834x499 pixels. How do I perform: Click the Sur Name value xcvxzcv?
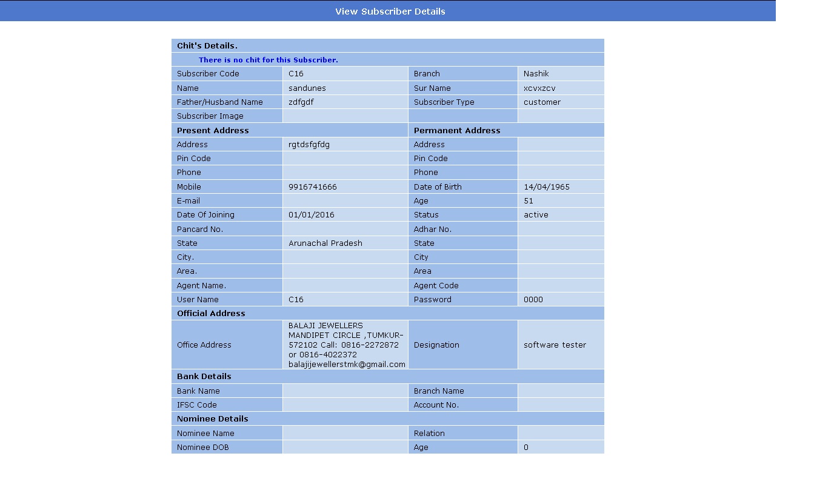click(539, 88)
